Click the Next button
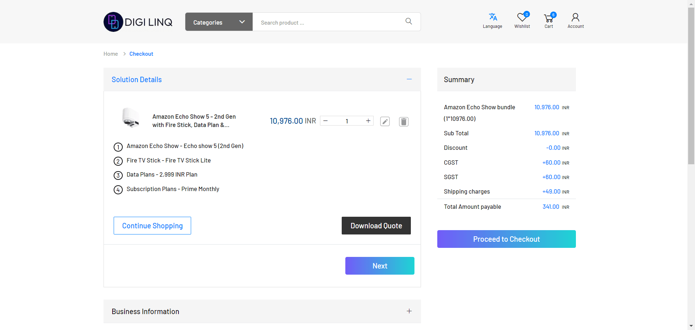The image size is (695, 330). 380,266
